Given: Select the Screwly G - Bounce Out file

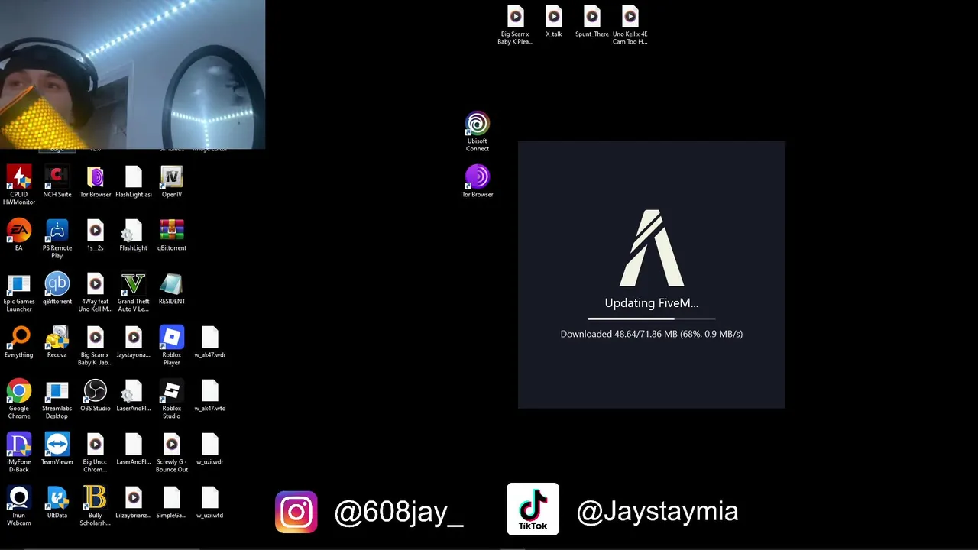Looking at the screenshot, I should pos(172,452).
